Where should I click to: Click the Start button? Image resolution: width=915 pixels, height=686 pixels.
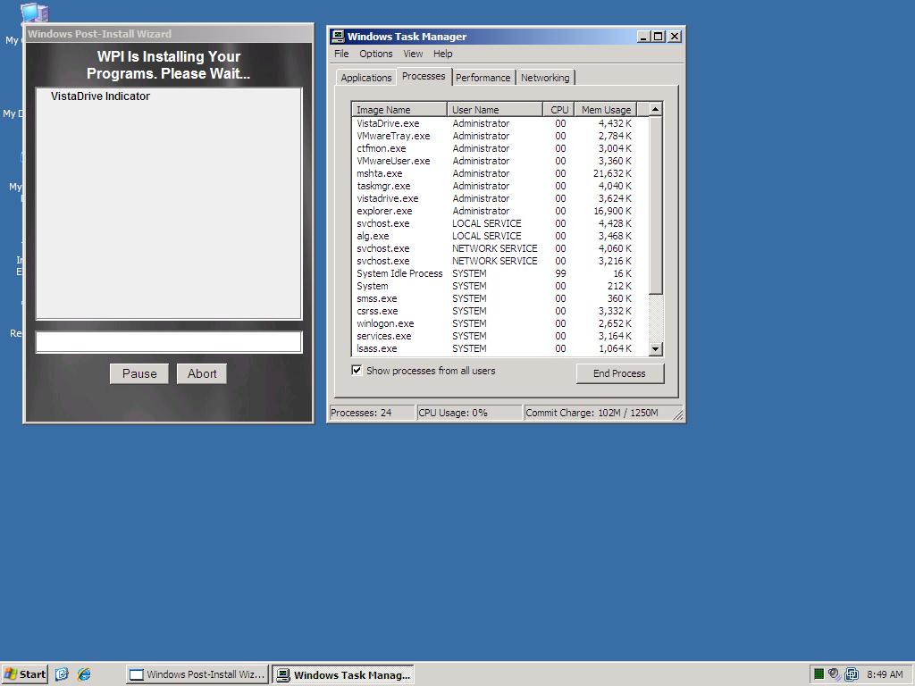pyautogui.click(x=24, y=674)
